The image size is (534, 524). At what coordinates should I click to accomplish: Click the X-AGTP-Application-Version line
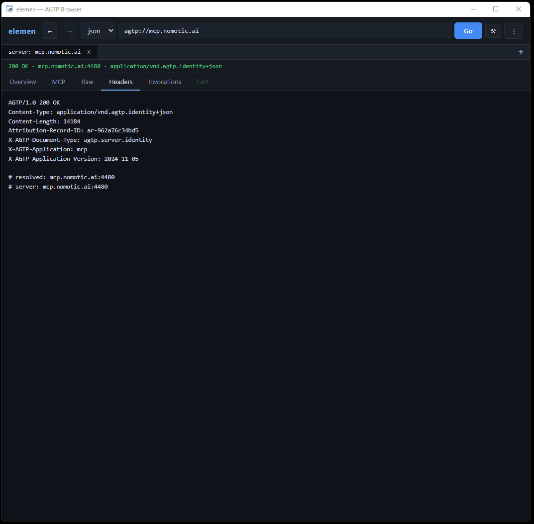click(73, 159)
